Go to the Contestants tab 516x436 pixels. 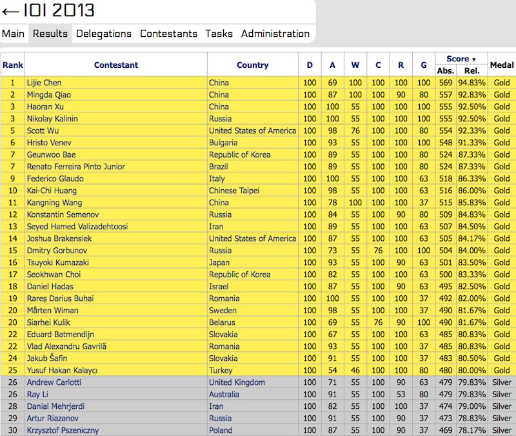click(x=168, y=34)
